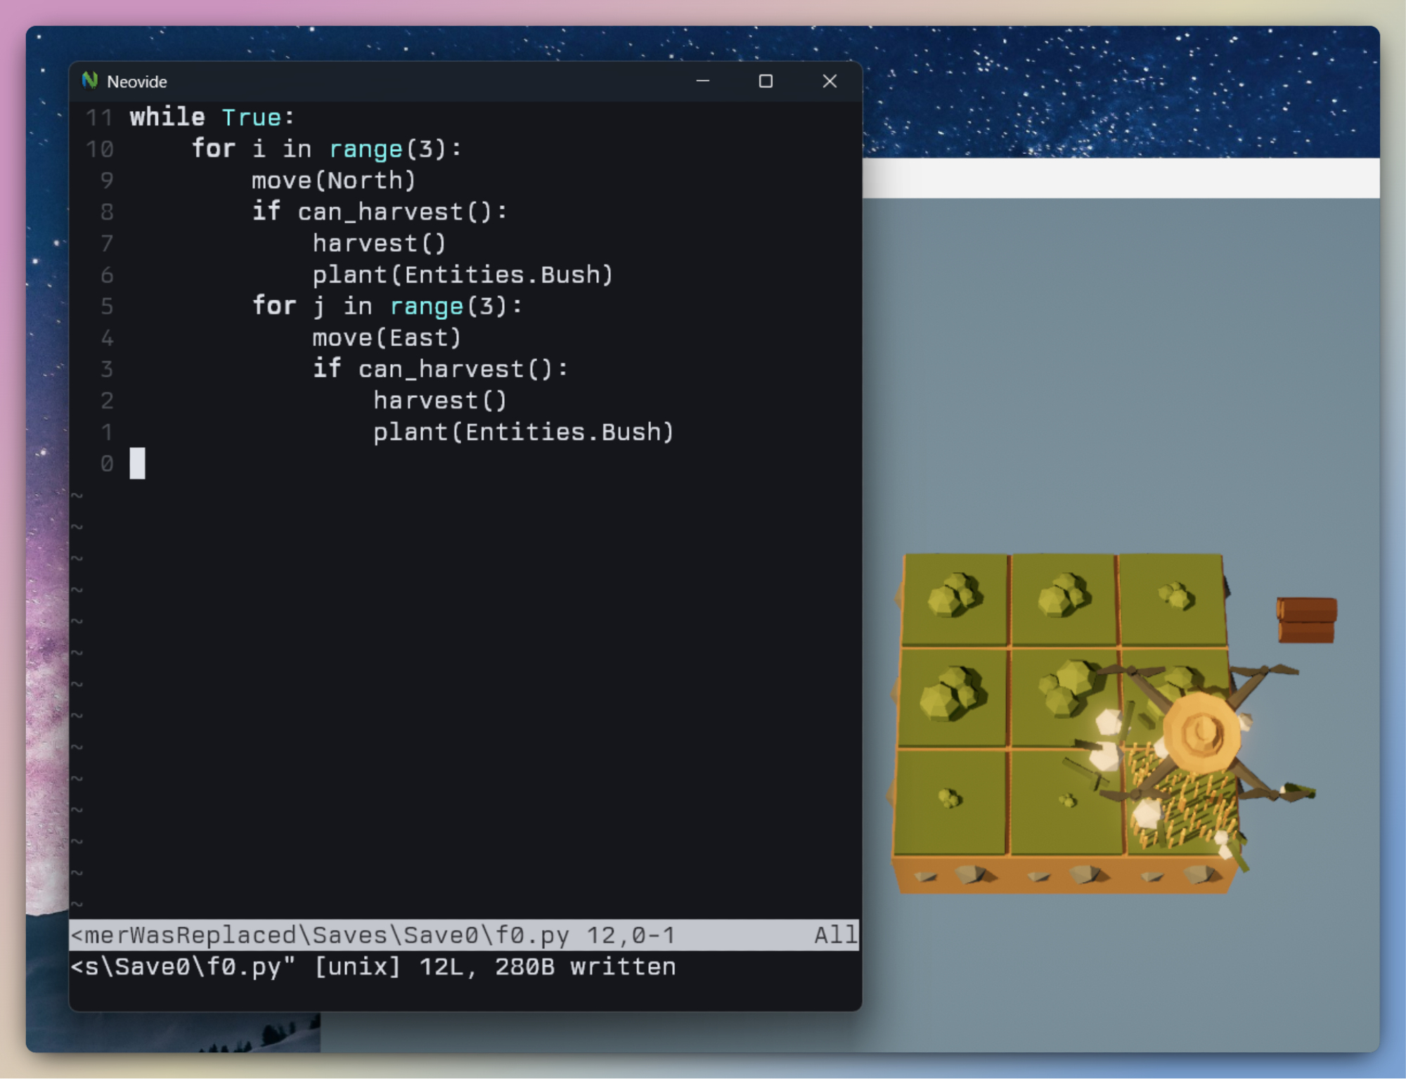Click the Neovide logo icon in title bar
Image resolution: width=1406 pixels, height=1079 pixels.
(89, 81)
